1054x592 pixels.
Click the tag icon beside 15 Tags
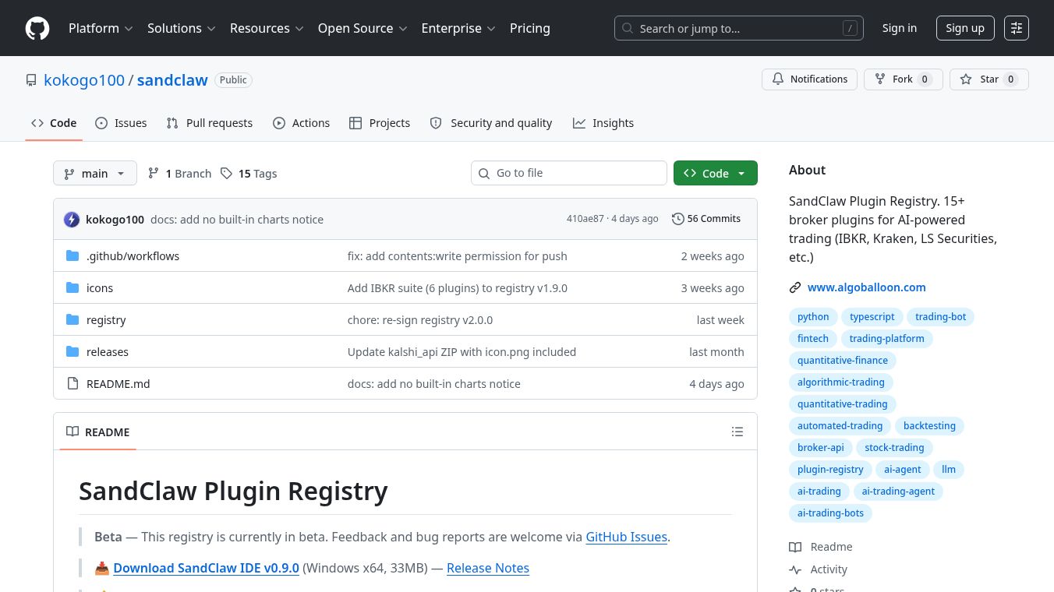pos(226,173)
